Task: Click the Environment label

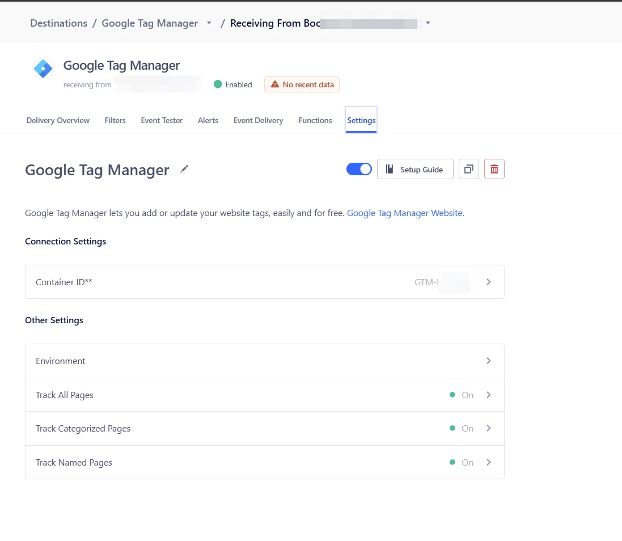Action: point(60,361)
